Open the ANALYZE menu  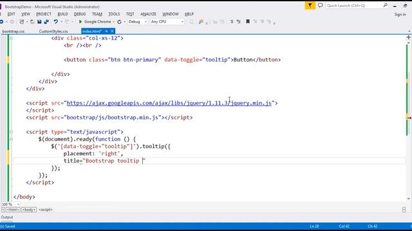pos(148,14)
